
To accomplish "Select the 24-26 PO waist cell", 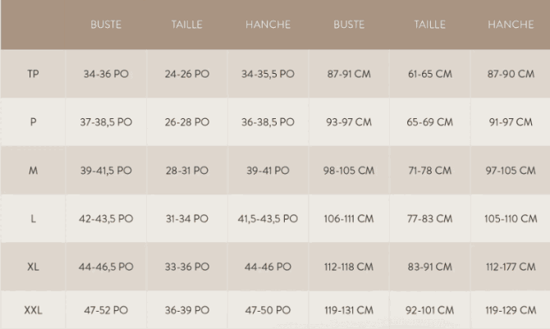I will [x=186, y=74].
